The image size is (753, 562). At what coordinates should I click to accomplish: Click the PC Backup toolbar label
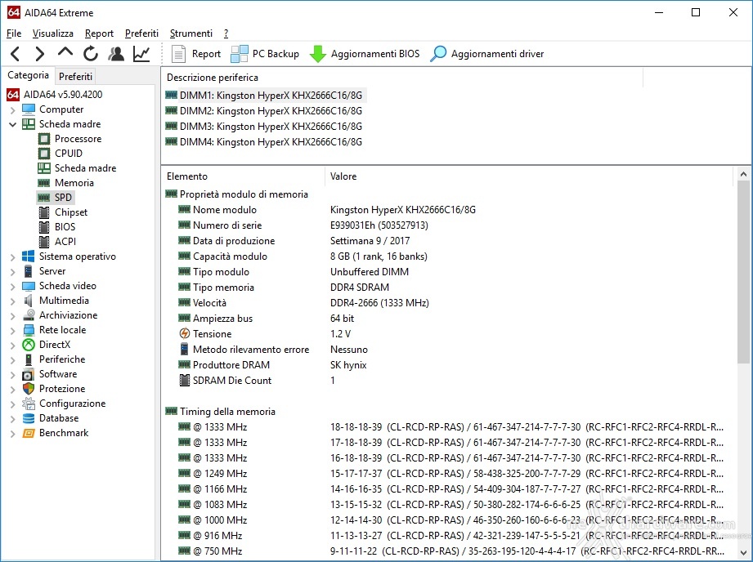pos(276,54)
